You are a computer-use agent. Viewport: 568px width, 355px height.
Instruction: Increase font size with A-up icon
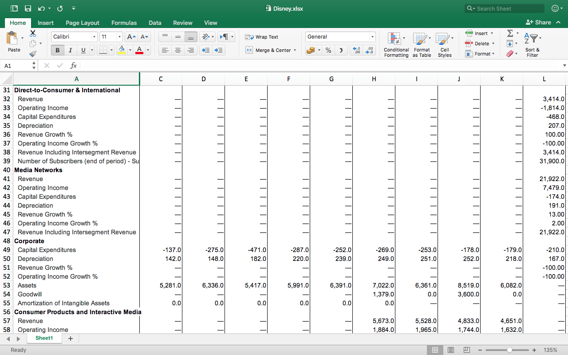tap(131, 37)
